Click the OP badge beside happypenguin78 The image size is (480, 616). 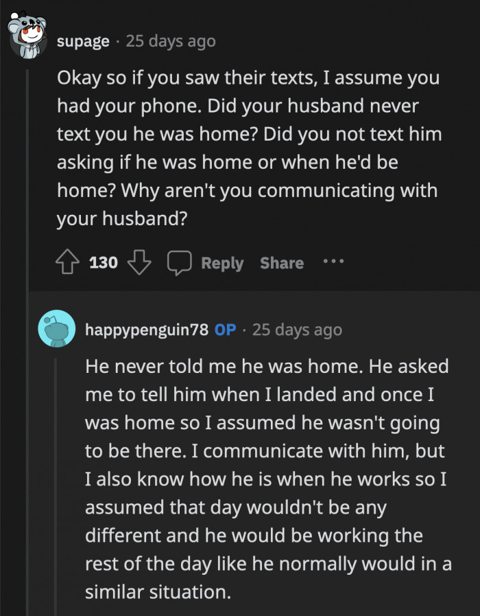(x=226, y=329)
